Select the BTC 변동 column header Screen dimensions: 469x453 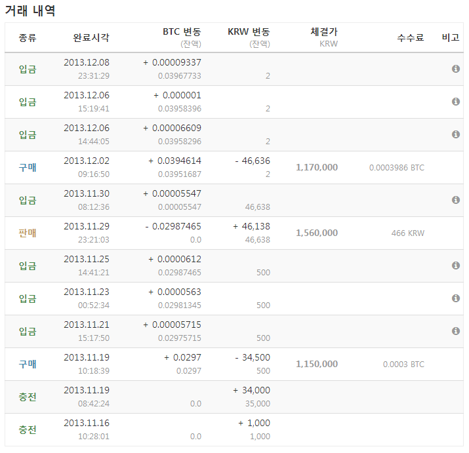[x=182, y=32]
